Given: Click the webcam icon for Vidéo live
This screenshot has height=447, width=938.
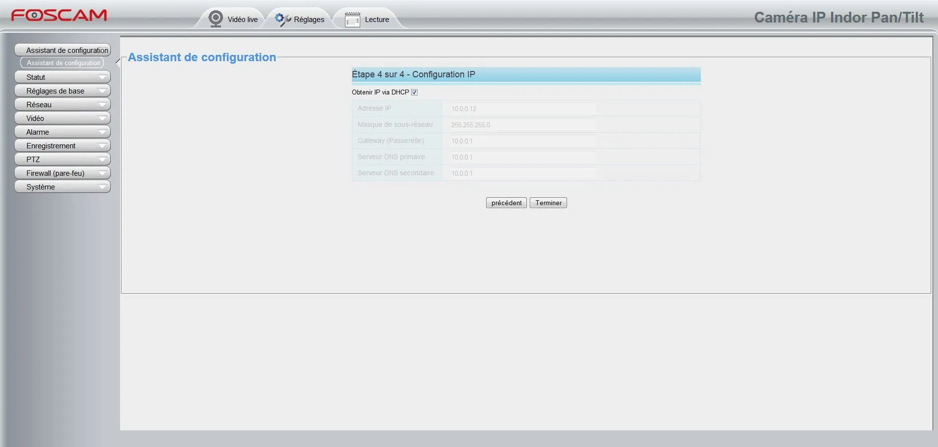Looking at the screenshot, I should 216,19.
